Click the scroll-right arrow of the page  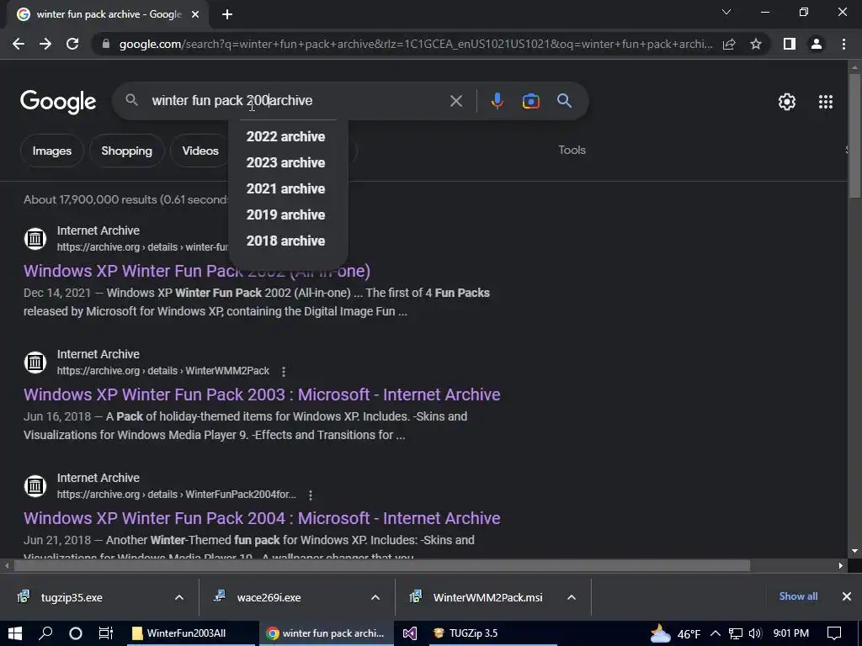point(841,566)
